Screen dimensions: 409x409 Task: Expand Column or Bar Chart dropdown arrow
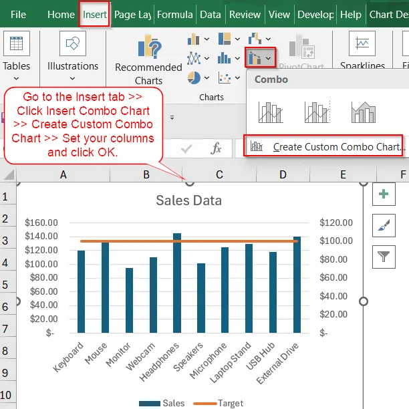[x=207, y=39]
